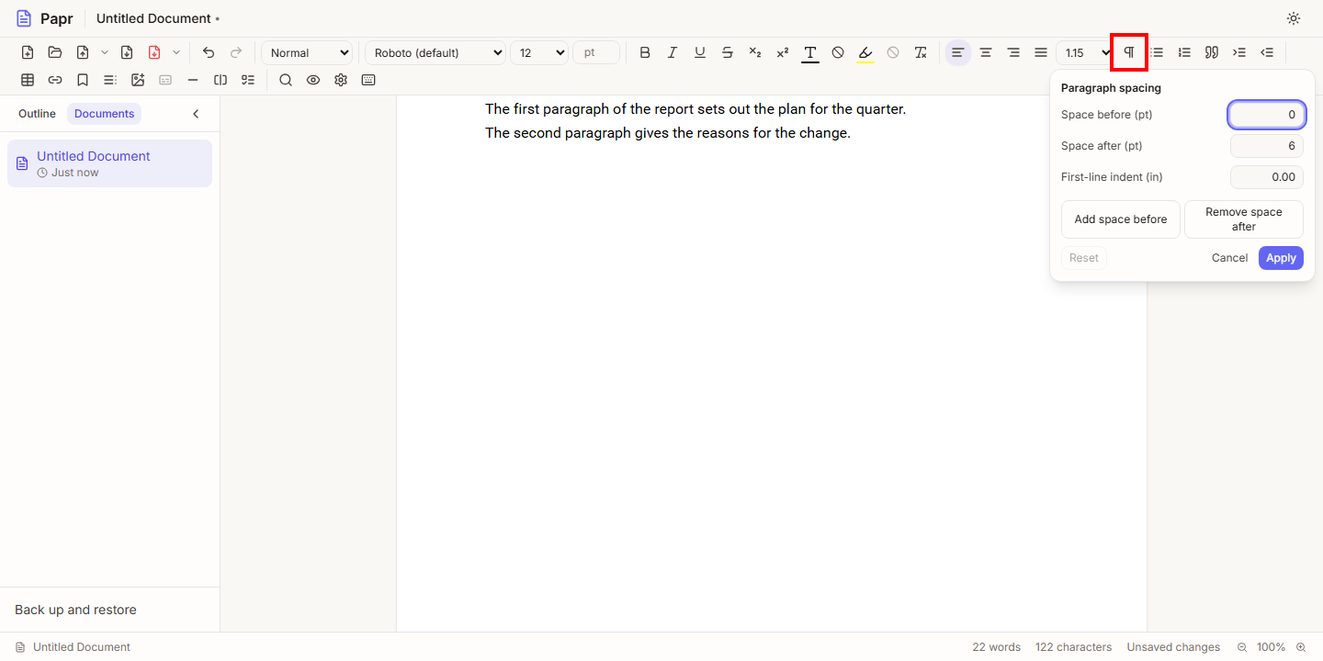Open the Normal paragraph style dropdown
Image resolution: width=1323 pixels, height=661 pixels.
click(x=307, y=52)
